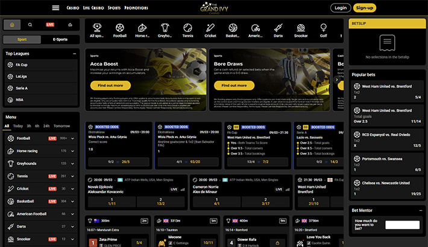This screenshot has height=247, width=428.
Task: Expand the Greyhounds menu row
Action: [72, 164]
